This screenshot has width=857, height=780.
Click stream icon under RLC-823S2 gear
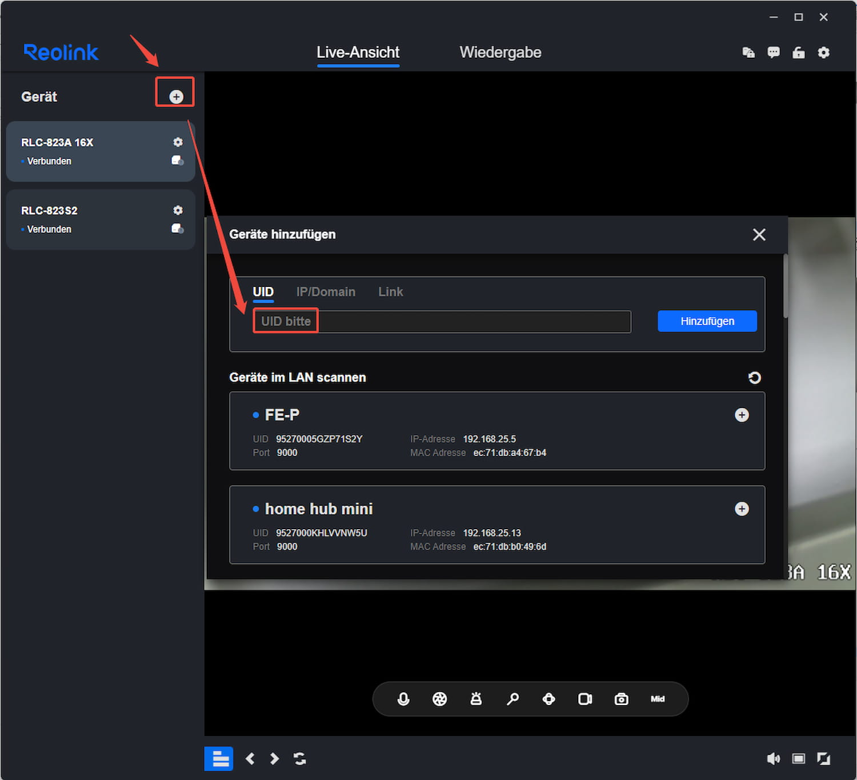pyautogui.click(x=178, y=229)
